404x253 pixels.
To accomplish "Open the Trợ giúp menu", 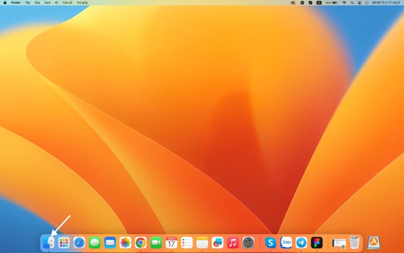I will pyautogui.click(x=82, y=3).
